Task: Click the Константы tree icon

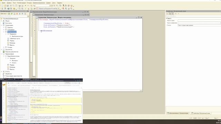Action: (x=4, y=23)
